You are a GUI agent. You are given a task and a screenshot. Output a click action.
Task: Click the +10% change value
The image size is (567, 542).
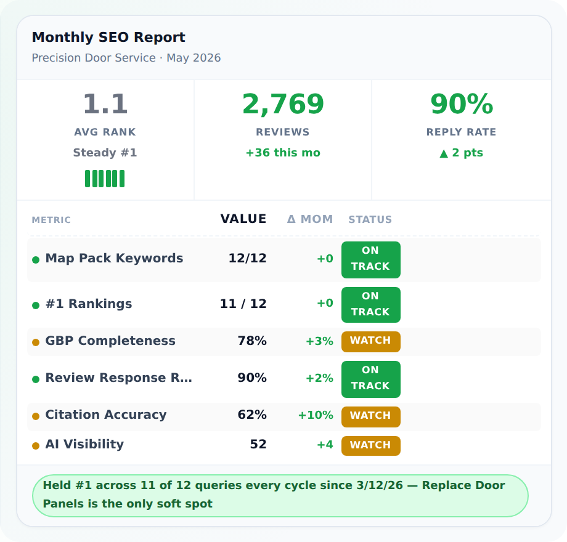click(316, 415)
